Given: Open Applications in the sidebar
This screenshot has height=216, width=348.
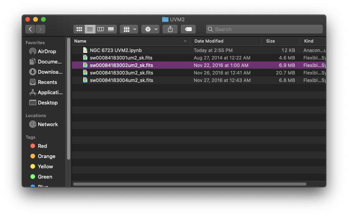Looking at the screenshot, I should tap(46, 92).
